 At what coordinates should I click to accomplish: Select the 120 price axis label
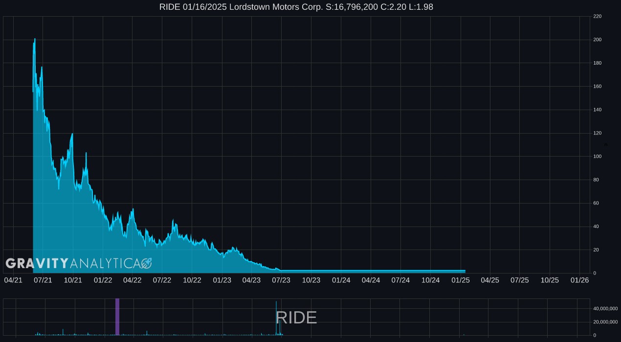pyautogui.click(x=597, y=133)
